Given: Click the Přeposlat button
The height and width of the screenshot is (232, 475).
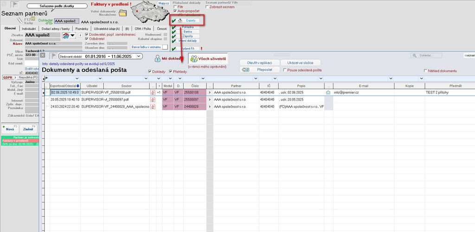Looking at the screenshot, I should pyautogui.click(x=259, y=69).
